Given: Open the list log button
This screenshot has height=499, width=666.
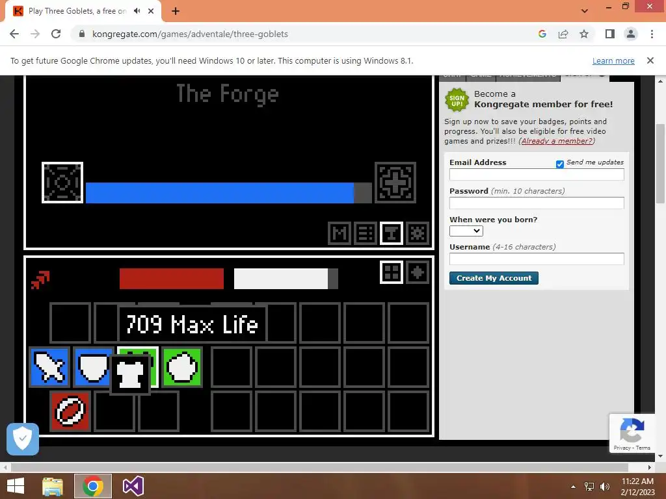Looking at the screenshot, I should click(x=366, y=233).
